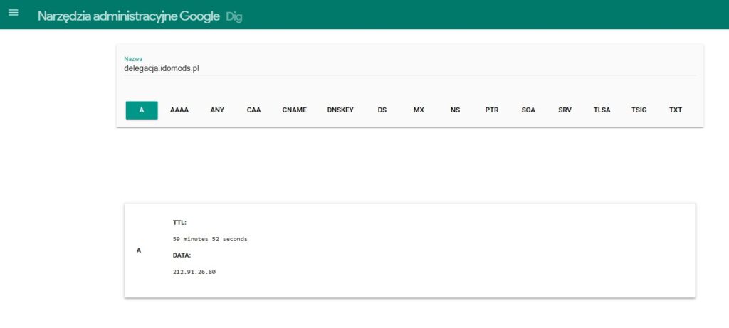The height and width of the screenshot is (328, 729).
Task: Open the hamburger navigation menu
Action: pyautogui.click(x=14, y=14)
